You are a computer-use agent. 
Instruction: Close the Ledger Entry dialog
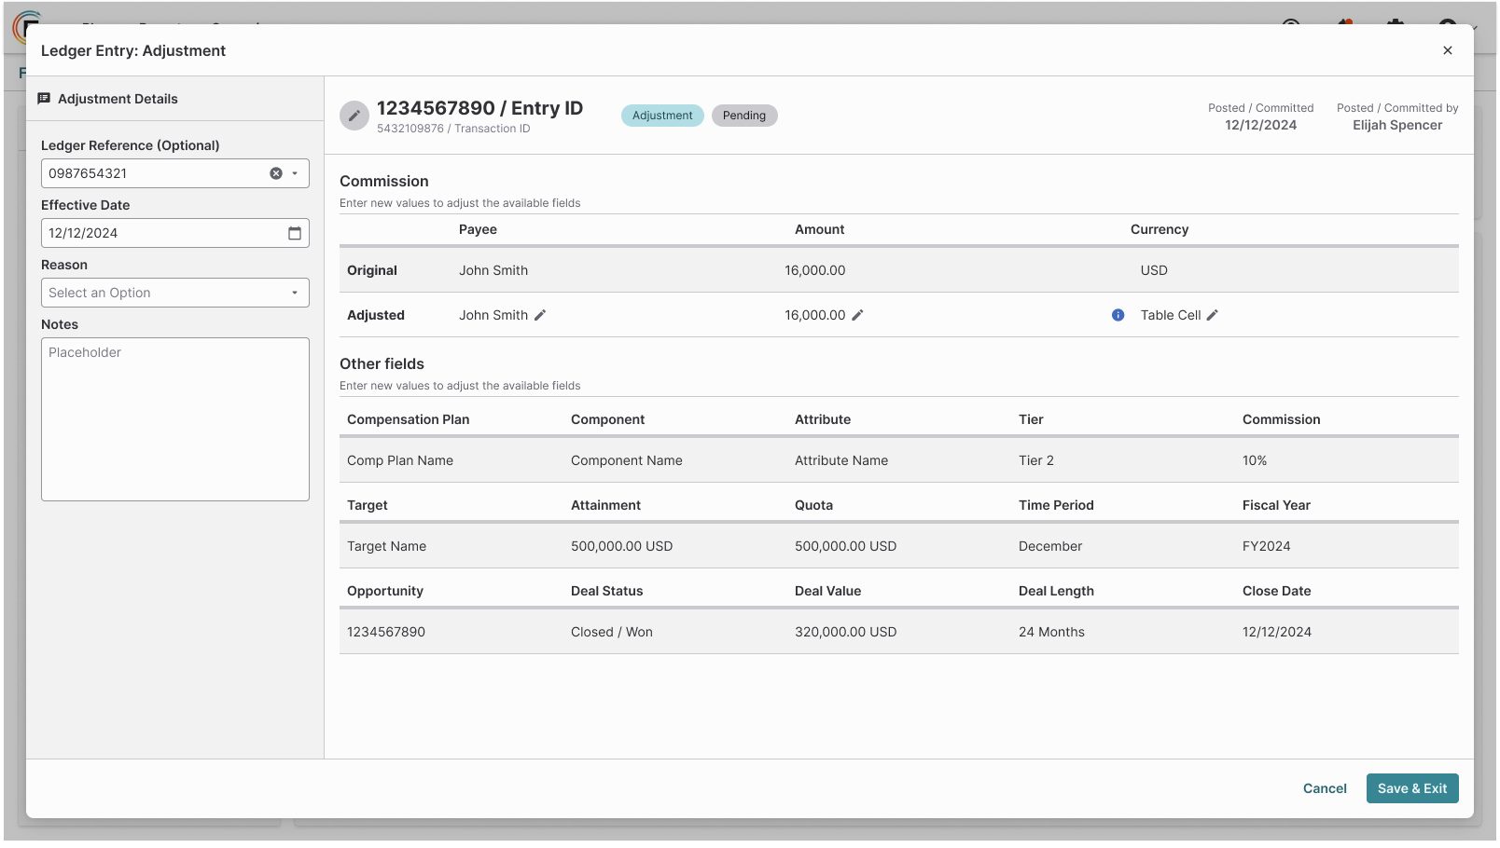1448,50
